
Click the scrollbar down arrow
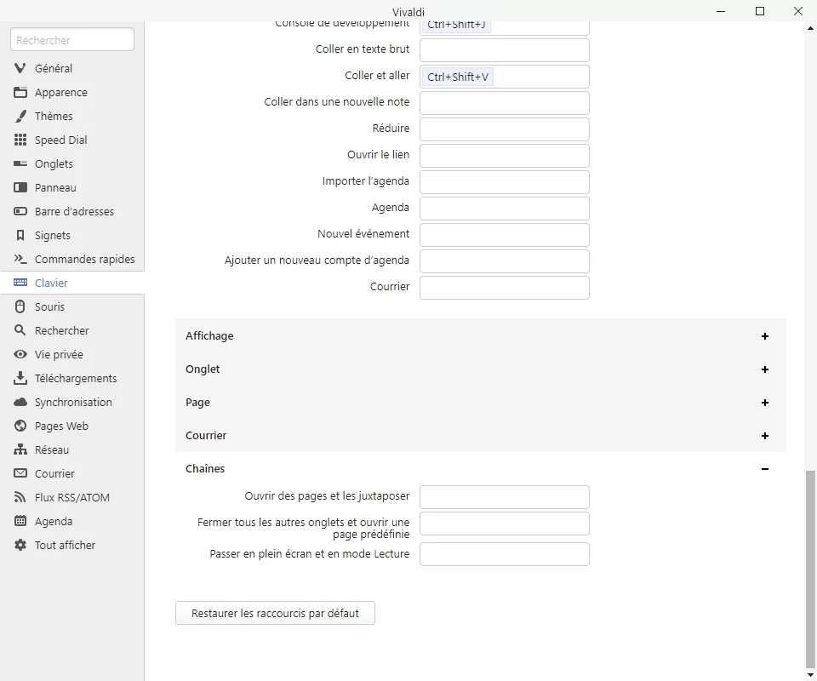810,675
